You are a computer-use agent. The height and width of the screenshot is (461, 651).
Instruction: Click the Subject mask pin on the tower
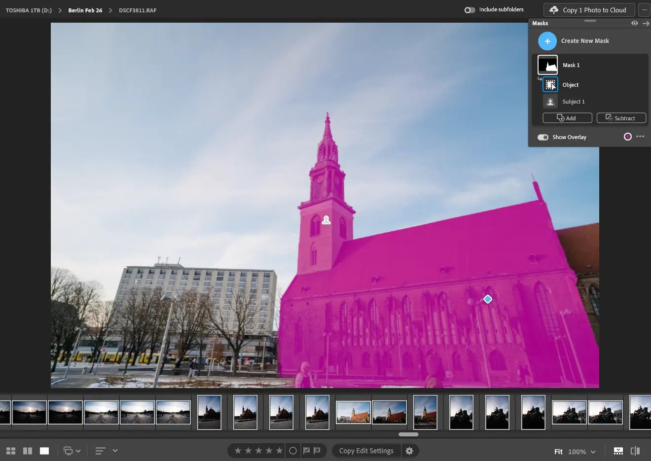click(x=326, y=220)
